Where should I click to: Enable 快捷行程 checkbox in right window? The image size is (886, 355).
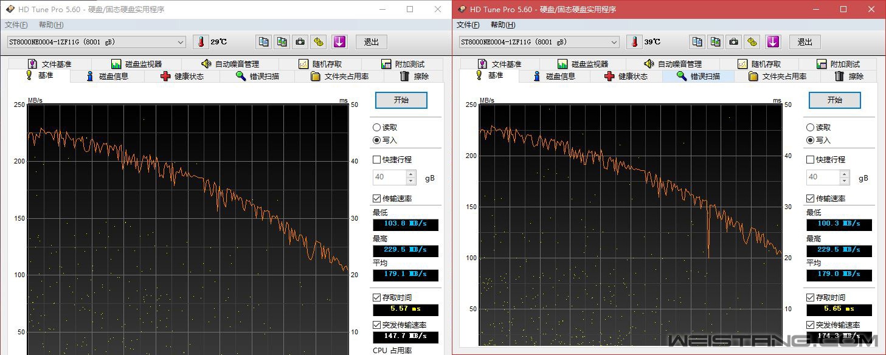click(x=826, y=160)
